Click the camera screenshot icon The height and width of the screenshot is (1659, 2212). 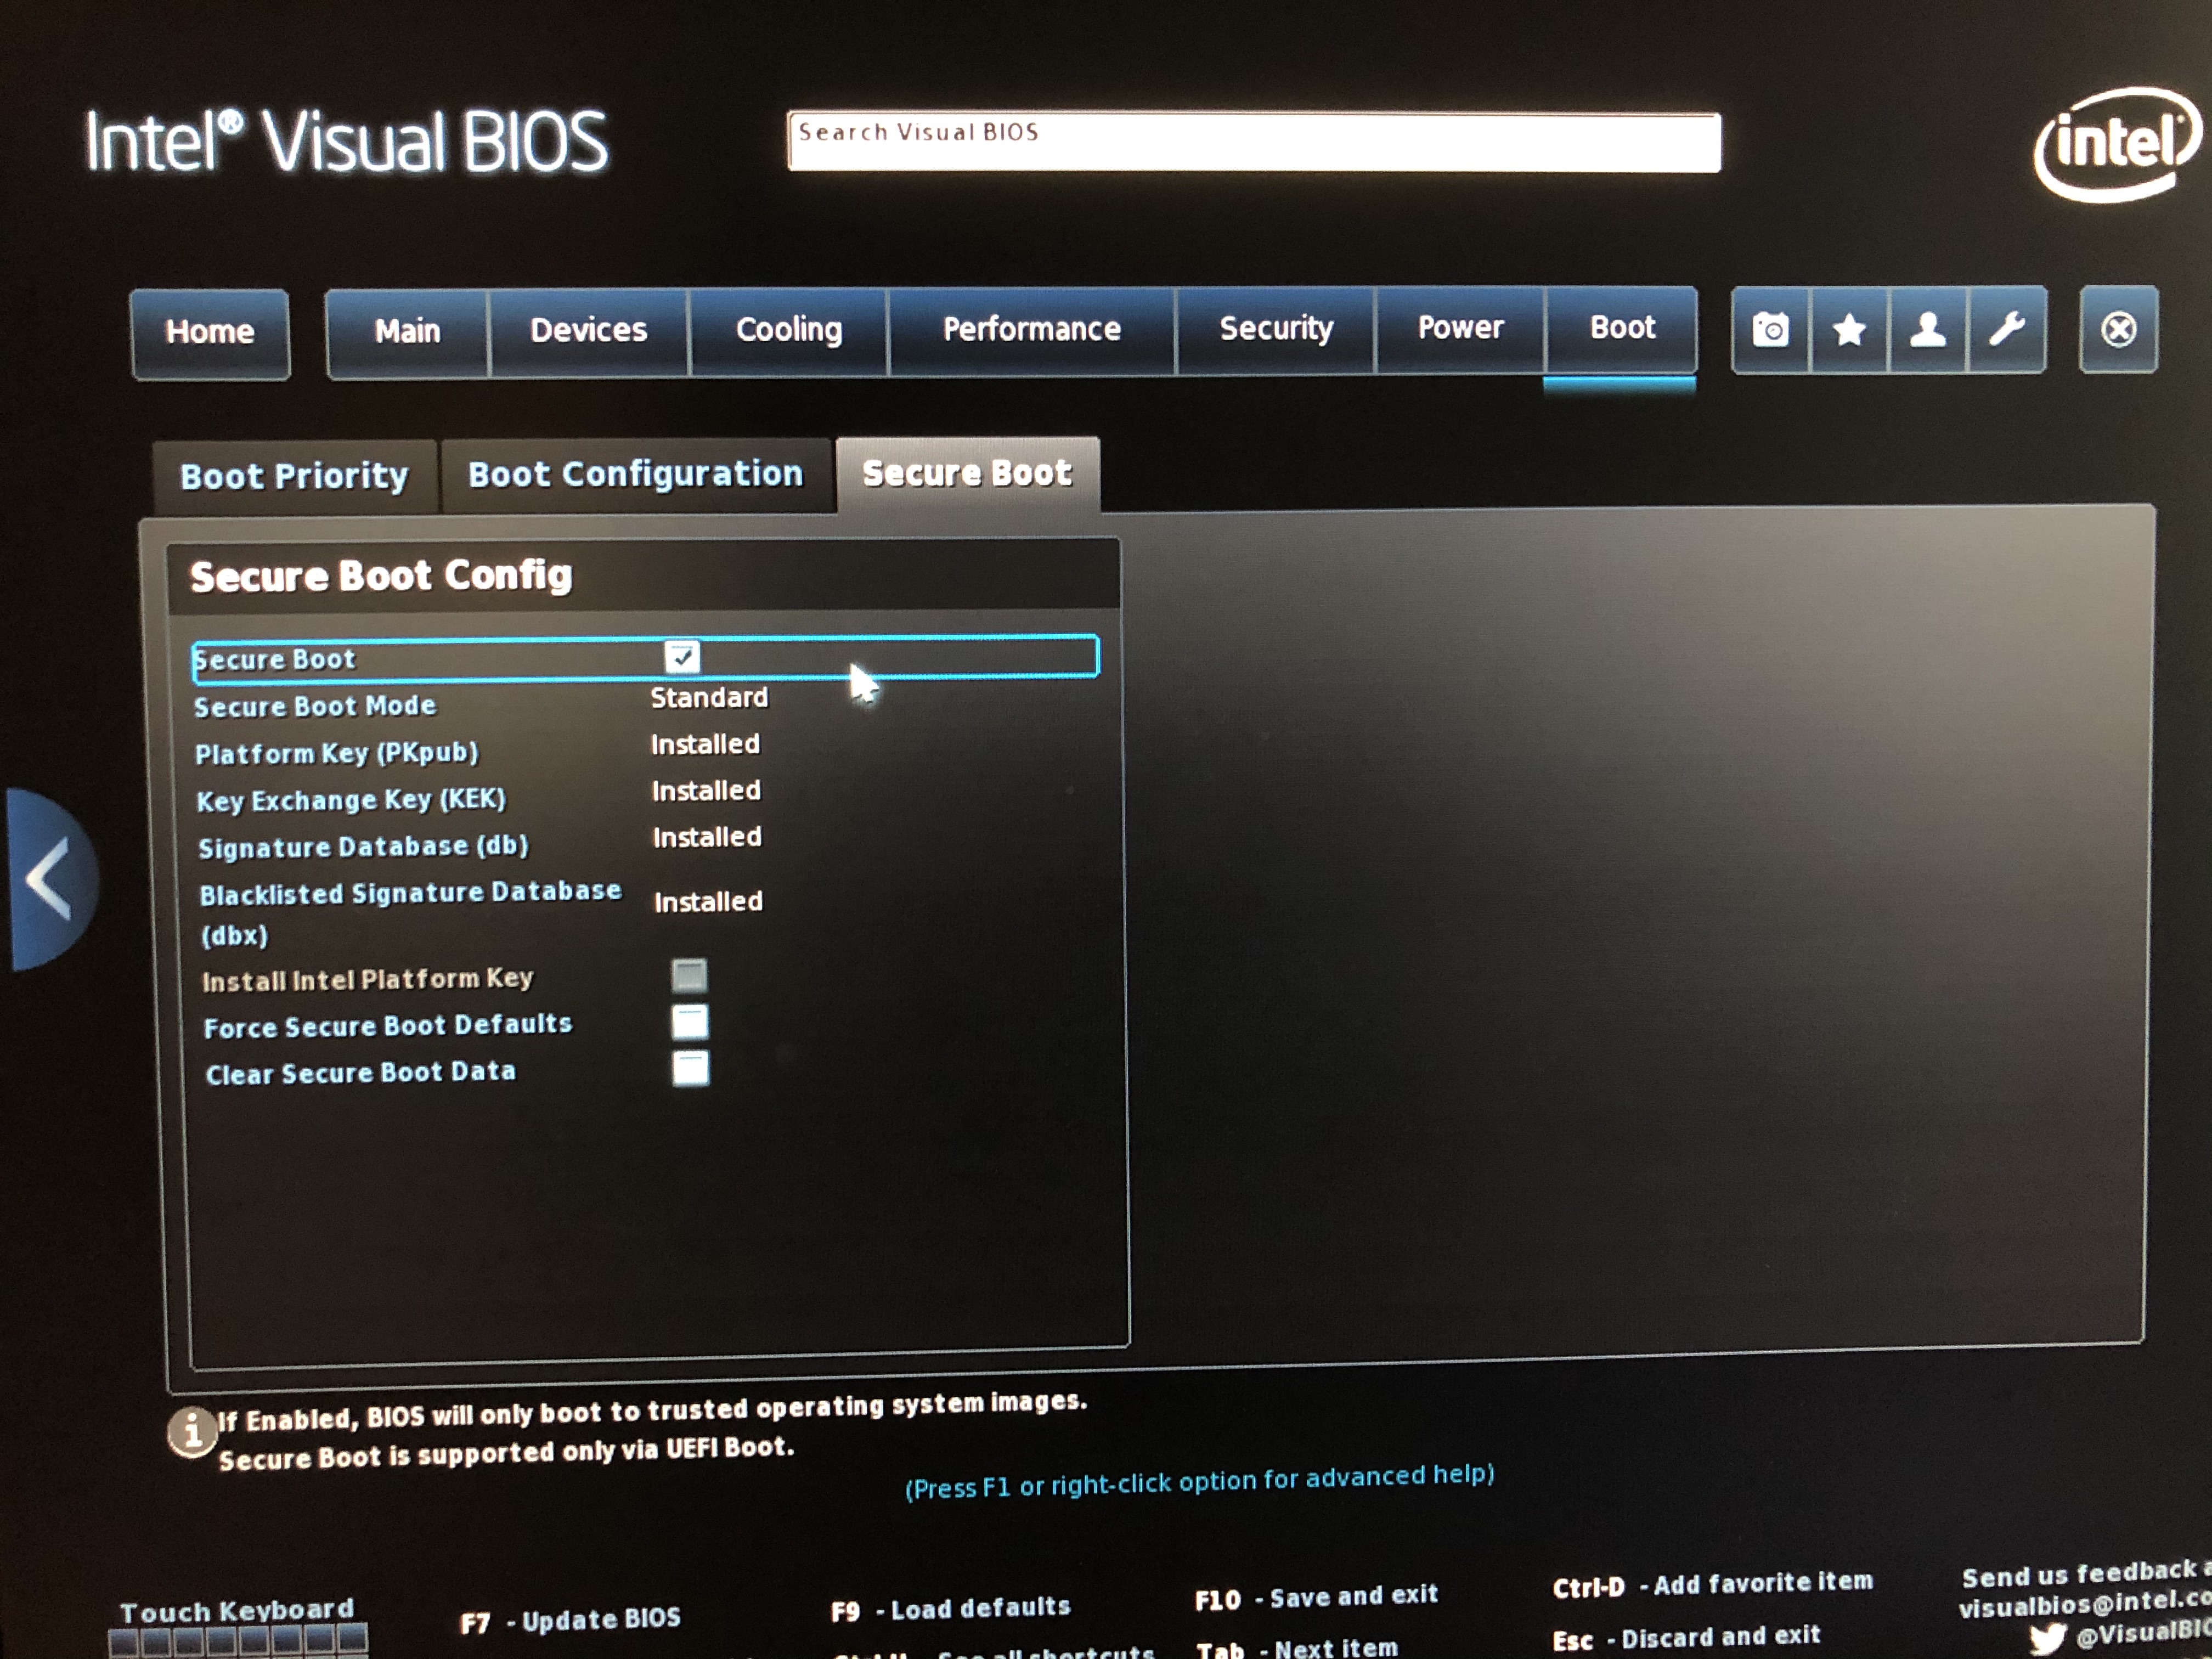[1770, 330]
